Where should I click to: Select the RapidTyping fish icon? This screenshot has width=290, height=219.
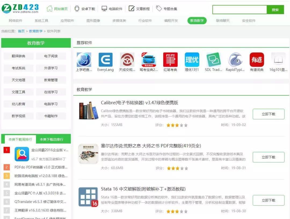pos(235,60)
